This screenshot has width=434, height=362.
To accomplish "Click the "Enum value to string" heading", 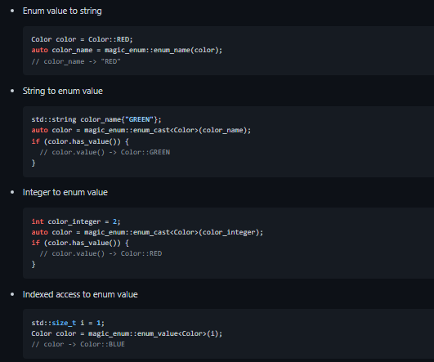I will [x=62, y=11].
